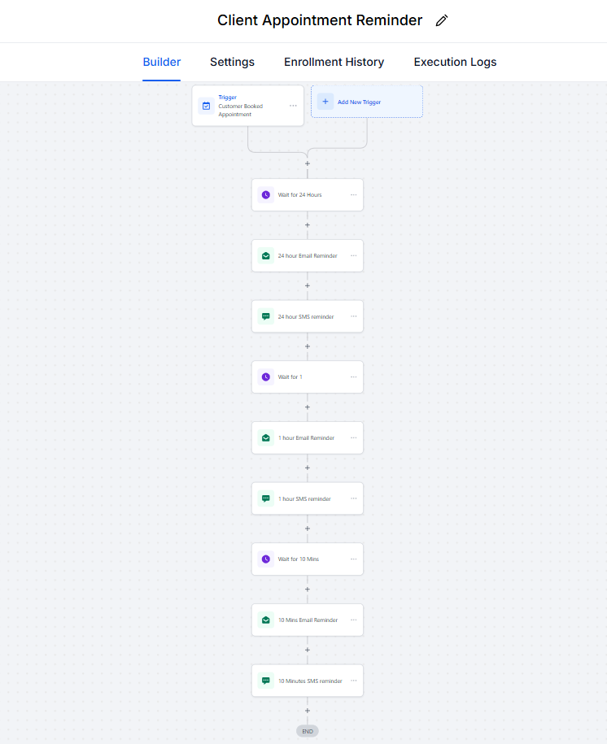Click the envelope icon on 1 hour Email Reminder
The image size is (607, 744).
click(265, 437)
